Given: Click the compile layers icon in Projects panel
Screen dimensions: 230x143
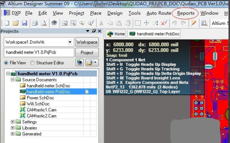Looking at the screenshot, I should (x=79, y=63).
